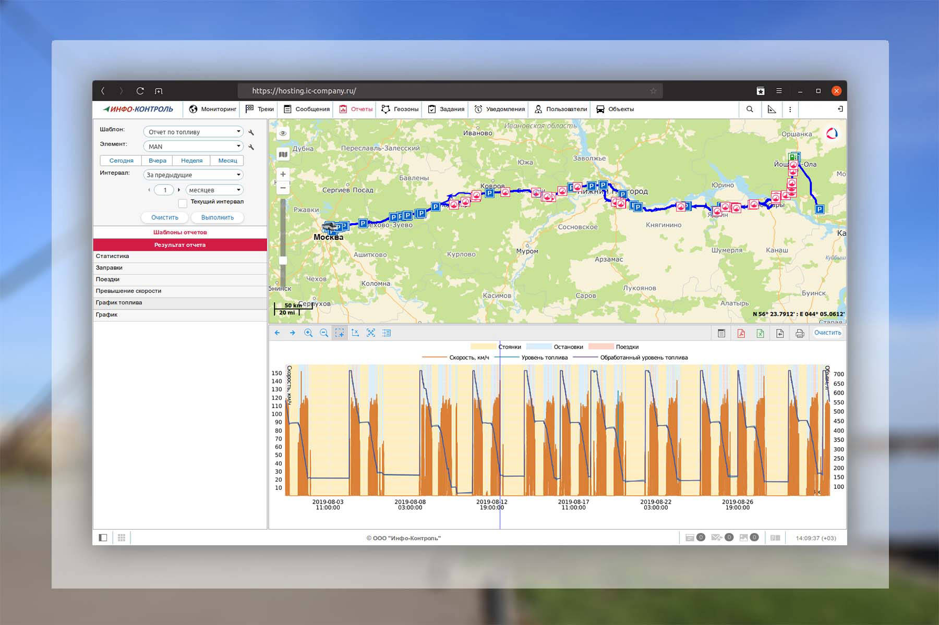Expand the Элемент dropdown showing MAN
Screen dimensions: 939x625
(x=193, y=146)
